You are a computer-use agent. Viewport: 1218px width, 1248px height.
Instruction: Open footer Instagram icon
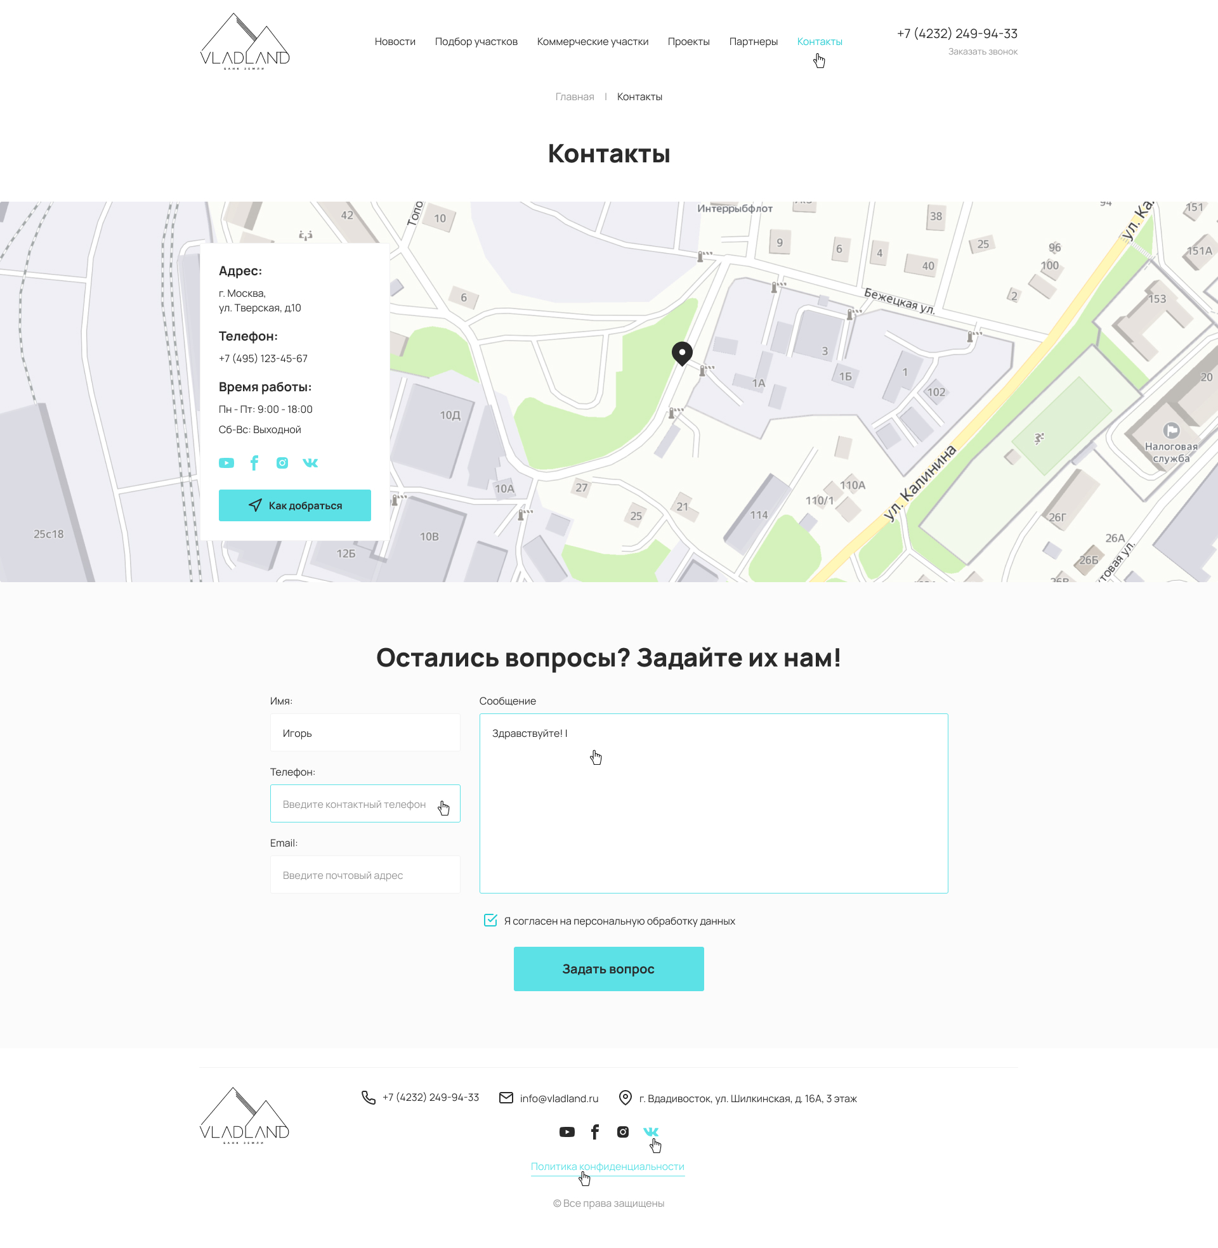[x=623, y=1133]
